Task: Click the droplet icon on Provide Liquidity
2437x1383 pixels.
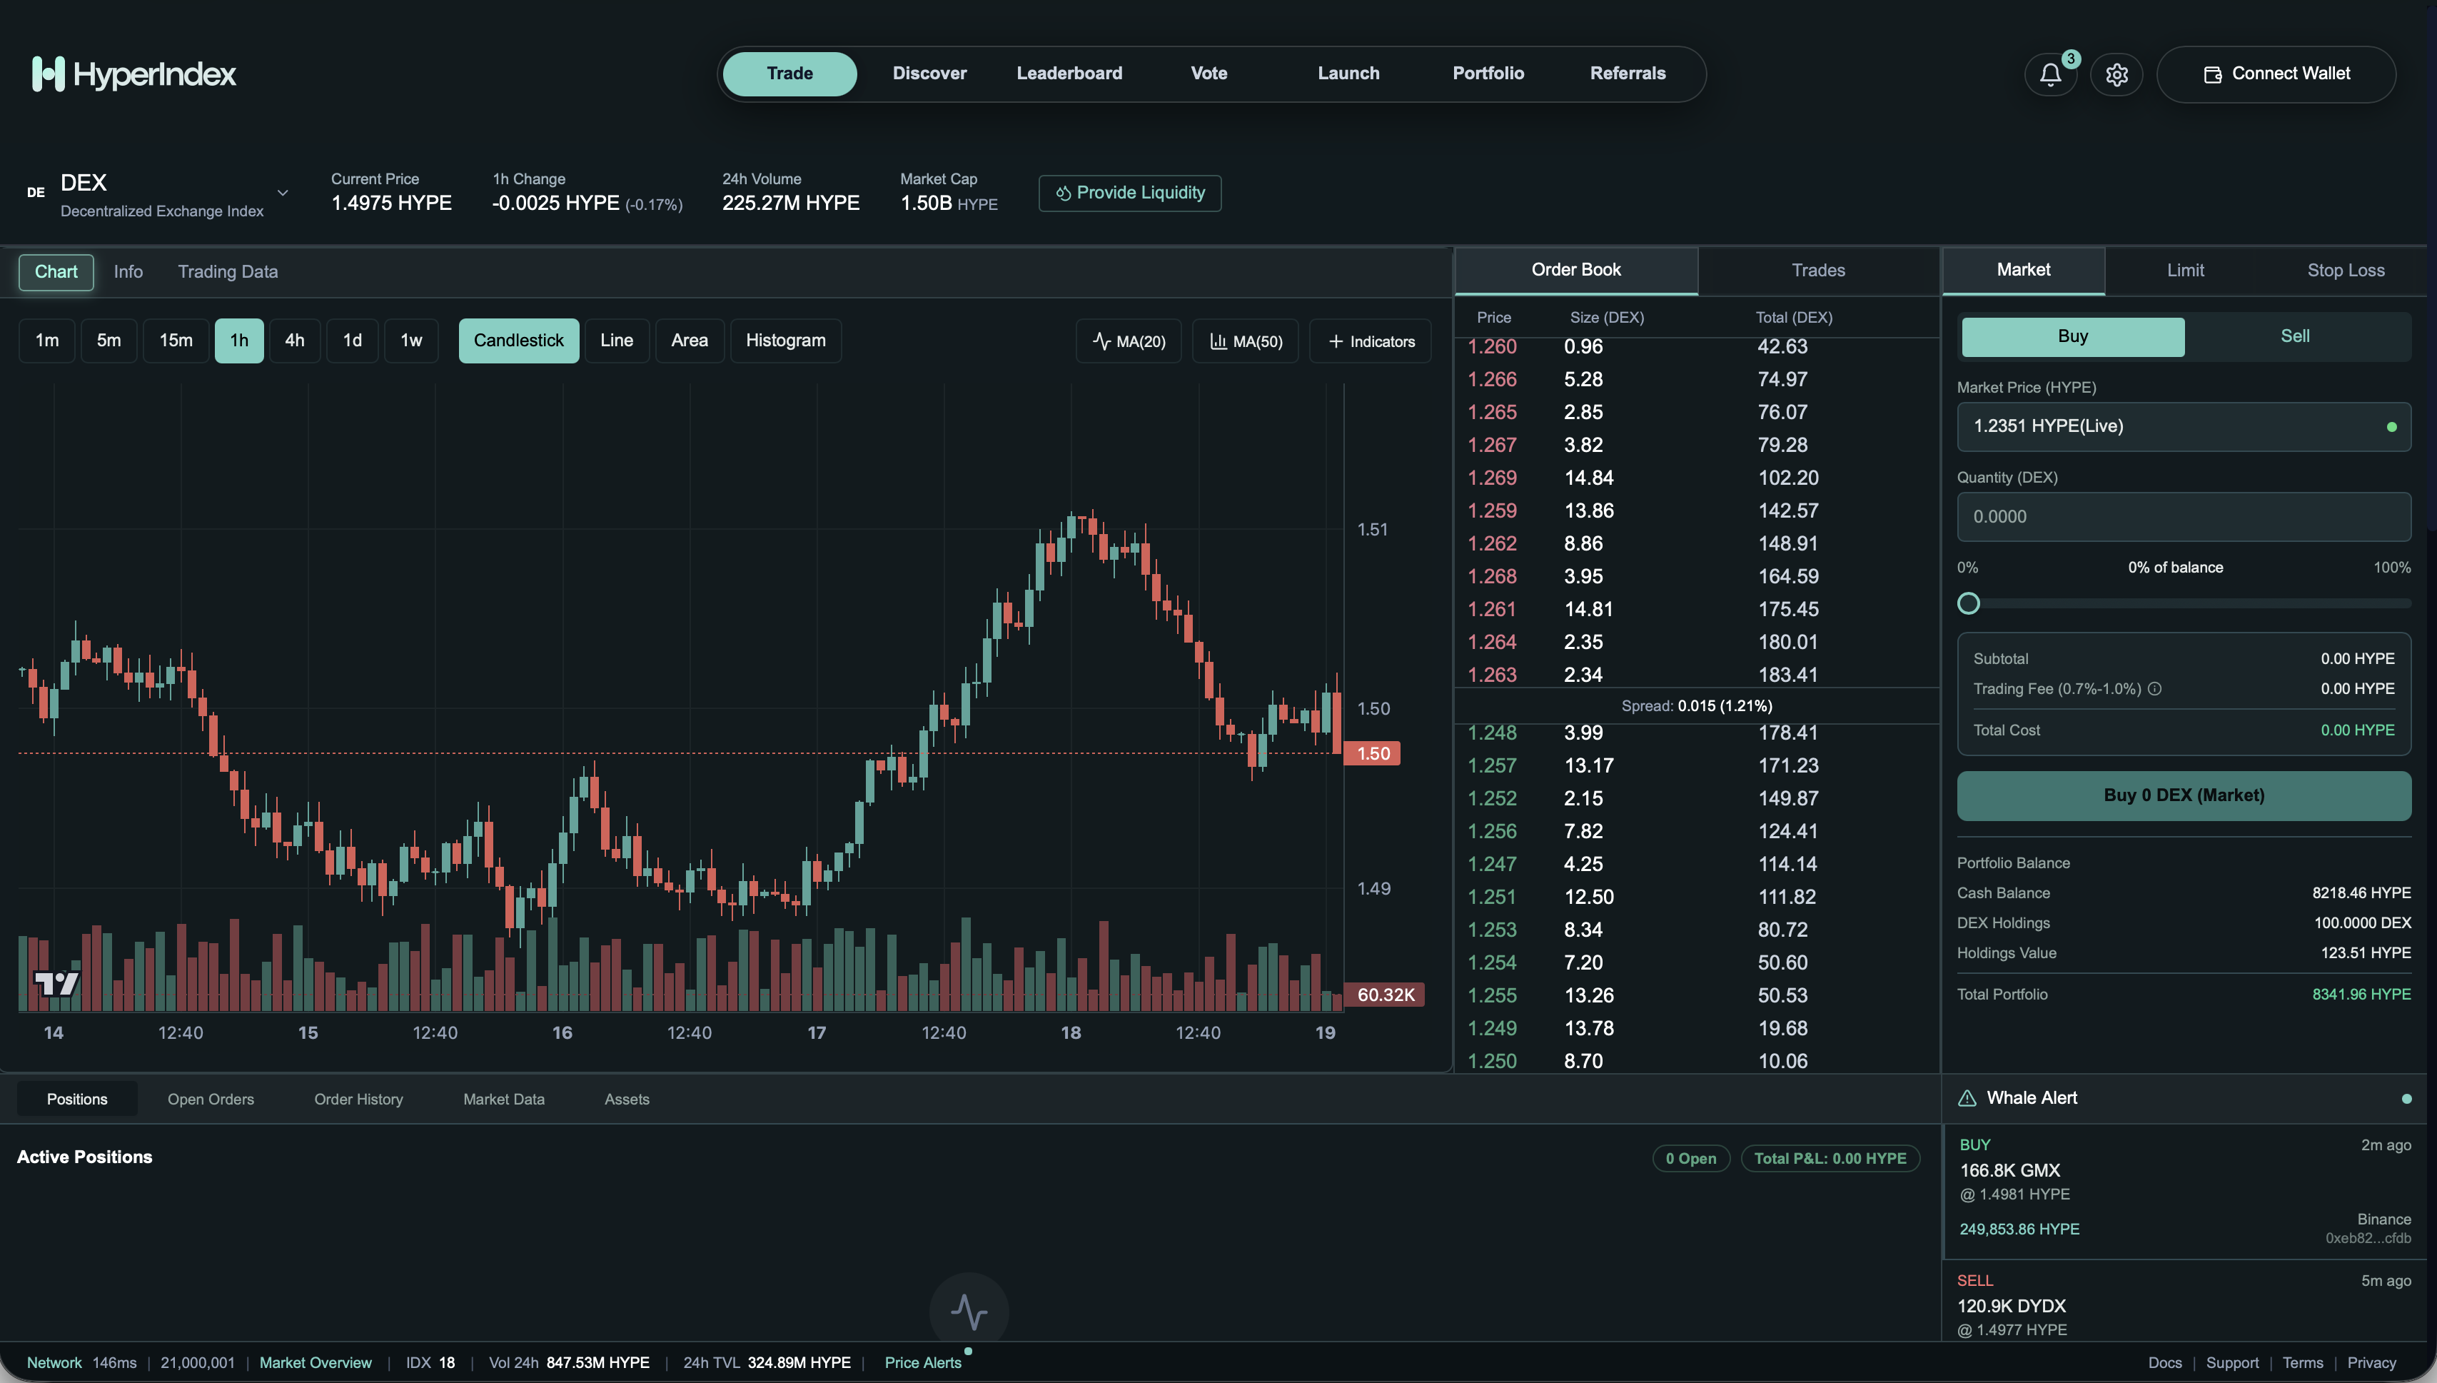Action: 1064,193
